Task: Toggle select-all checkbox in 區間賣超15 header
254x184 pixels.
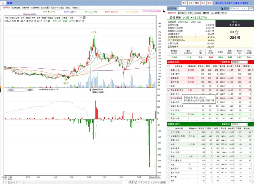Action: click(169, 128)
